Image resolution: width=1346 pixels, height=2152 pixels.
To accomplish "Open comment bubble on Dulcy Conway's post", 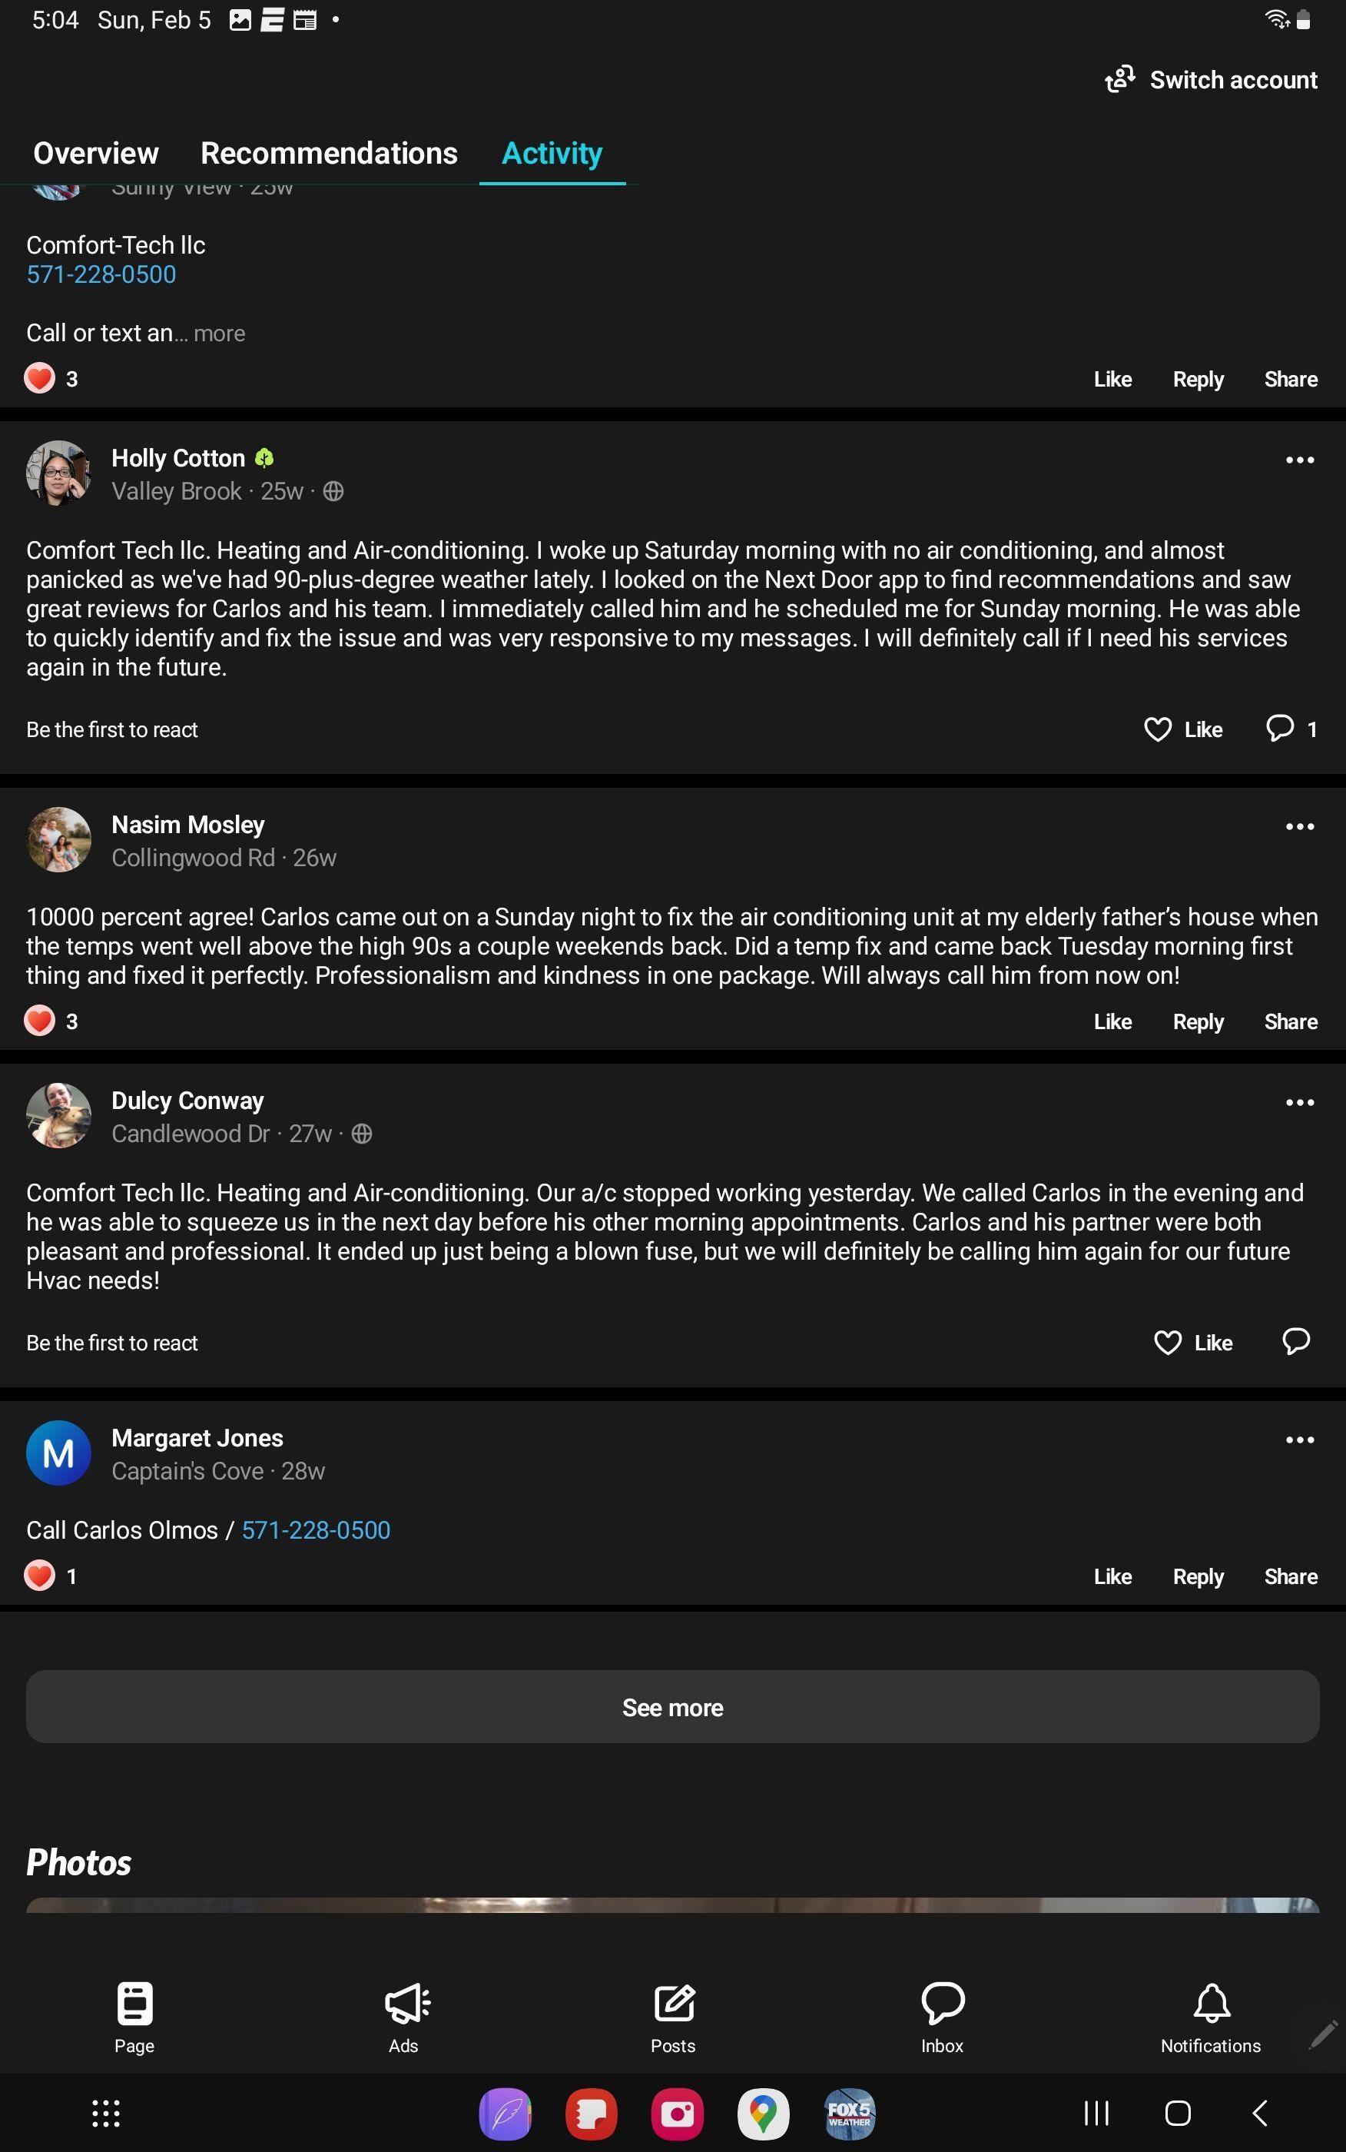I will pyautogui.click(x=1295, y=1342).
